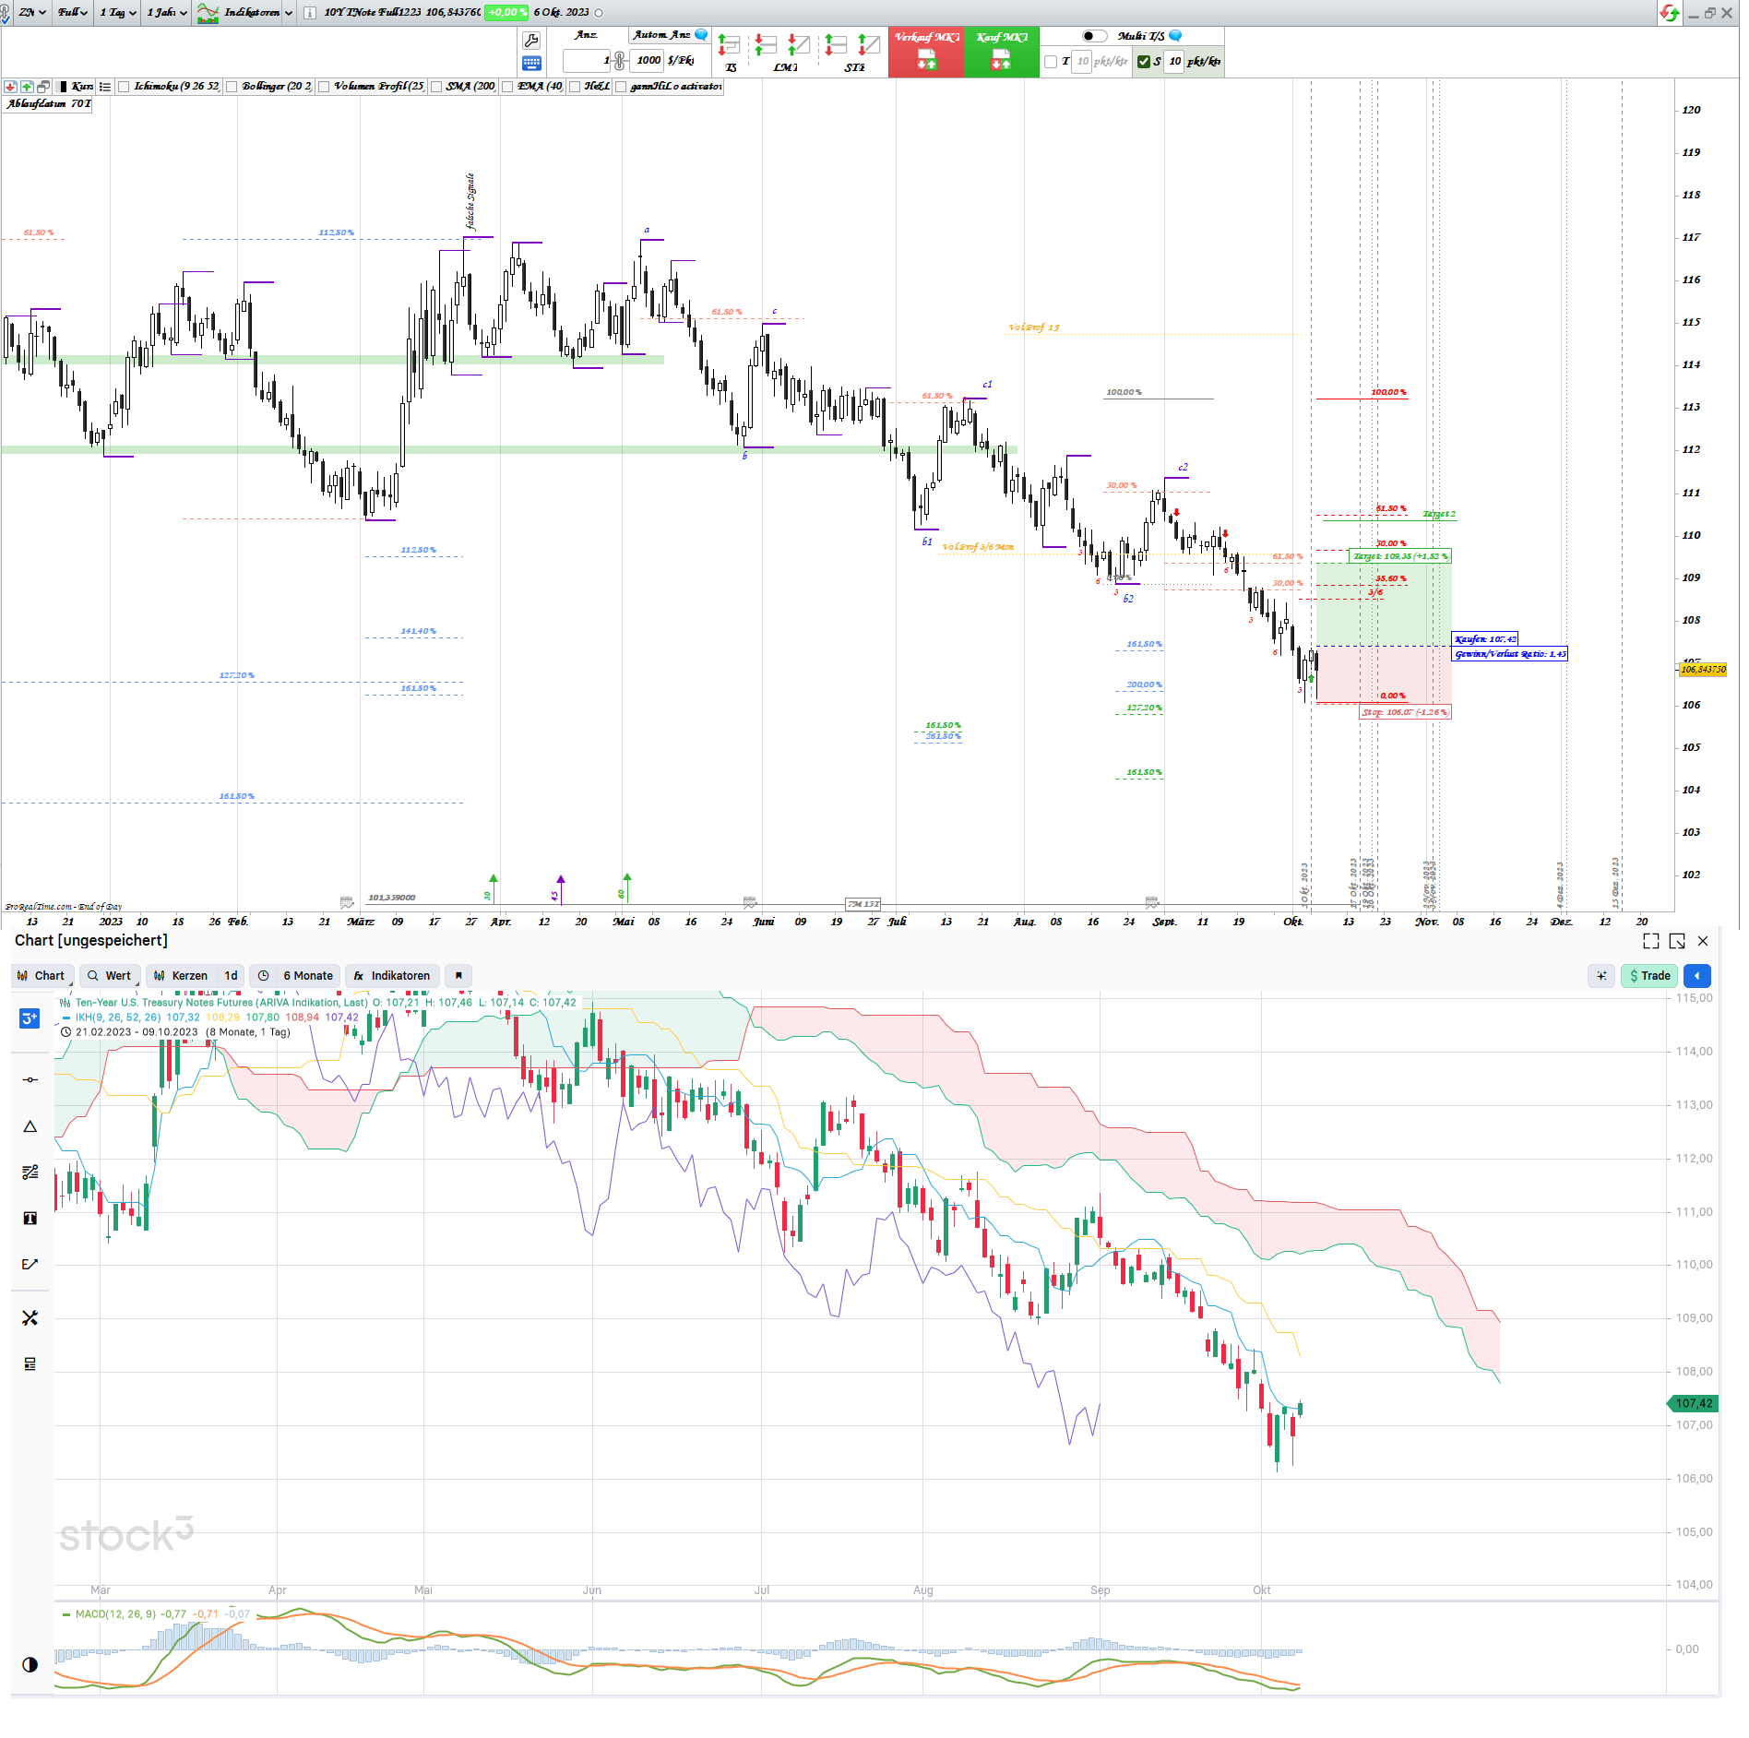Screen dimensions: 1749x1738
Task: Select the text annotation tool in sidebar
Action: (30, 1219)
